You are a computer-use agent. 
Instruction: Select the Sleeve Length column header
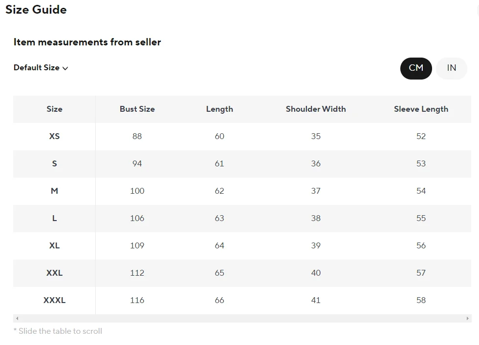[421, 109]
